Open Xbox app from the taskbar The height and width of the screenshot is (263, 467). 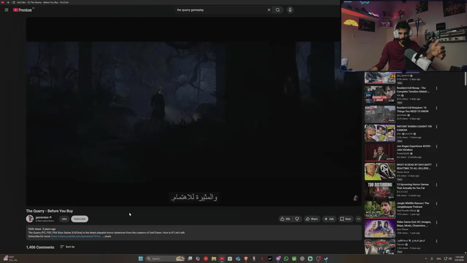[x=294, y=259]
